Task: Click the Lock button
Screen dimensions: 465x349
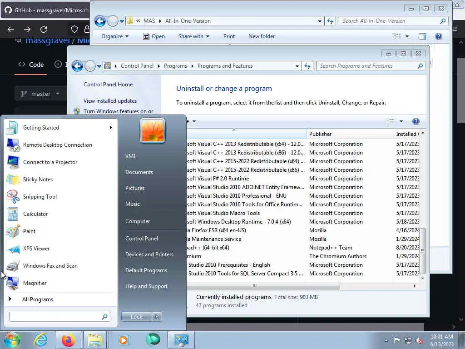Action: [136, 317]
